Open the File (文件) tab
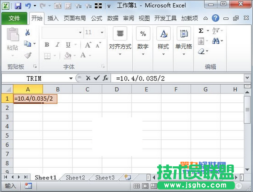This screenshot has height=192, width=253. [14, 18]
